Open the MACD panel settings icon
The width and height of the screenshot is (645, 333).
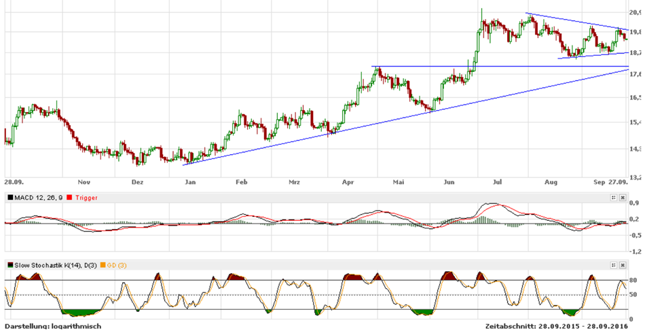tap(613, 197)
